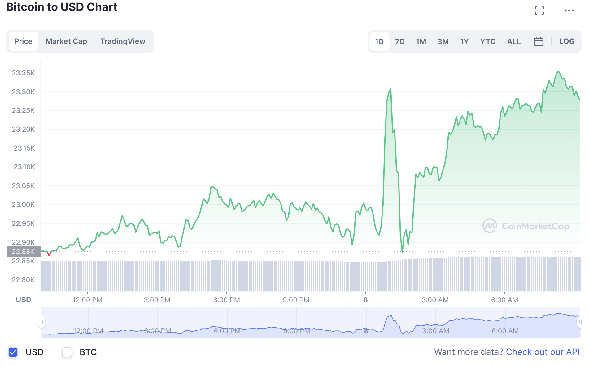Select the 1Y time range
The height and width of the screenshot is (366, 589).
coord(464,41)
